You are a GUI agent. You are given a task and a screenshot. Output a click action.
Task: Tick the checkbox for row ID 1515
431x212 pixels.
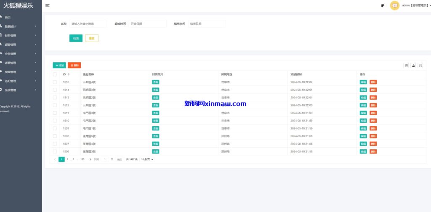[x=55, y=82]
